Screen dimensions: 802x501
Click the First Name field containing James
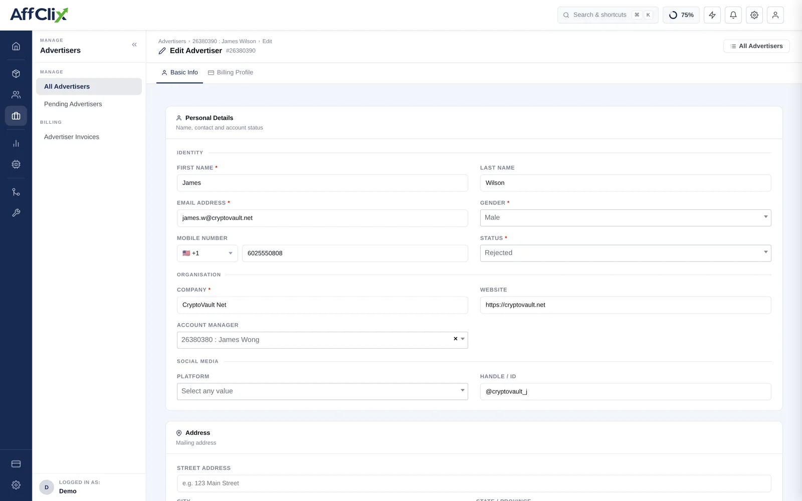[x=322, y=183]
